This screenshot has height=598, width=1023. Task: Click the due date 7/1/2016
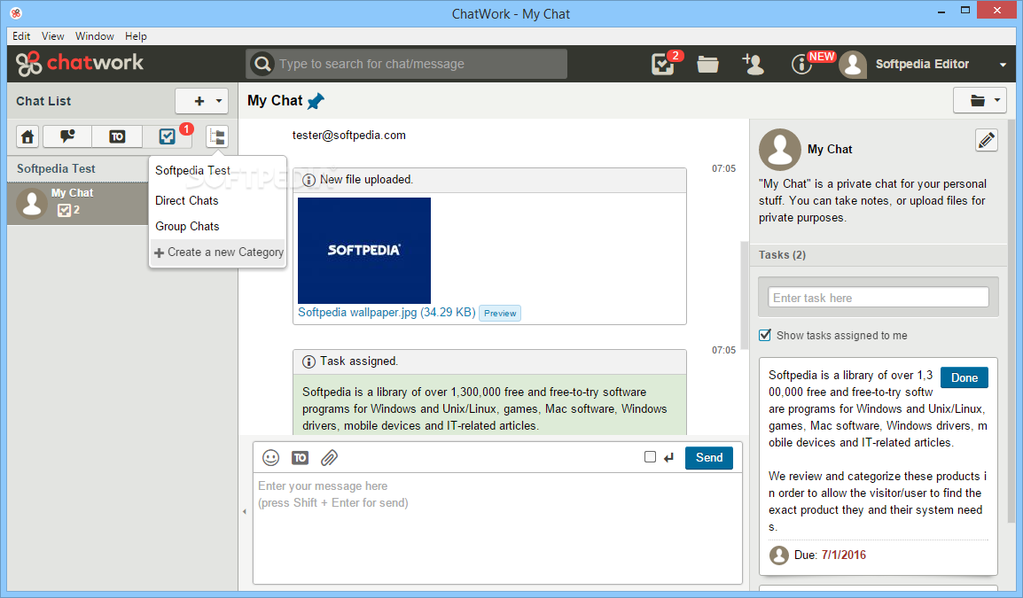coord(844,555)
